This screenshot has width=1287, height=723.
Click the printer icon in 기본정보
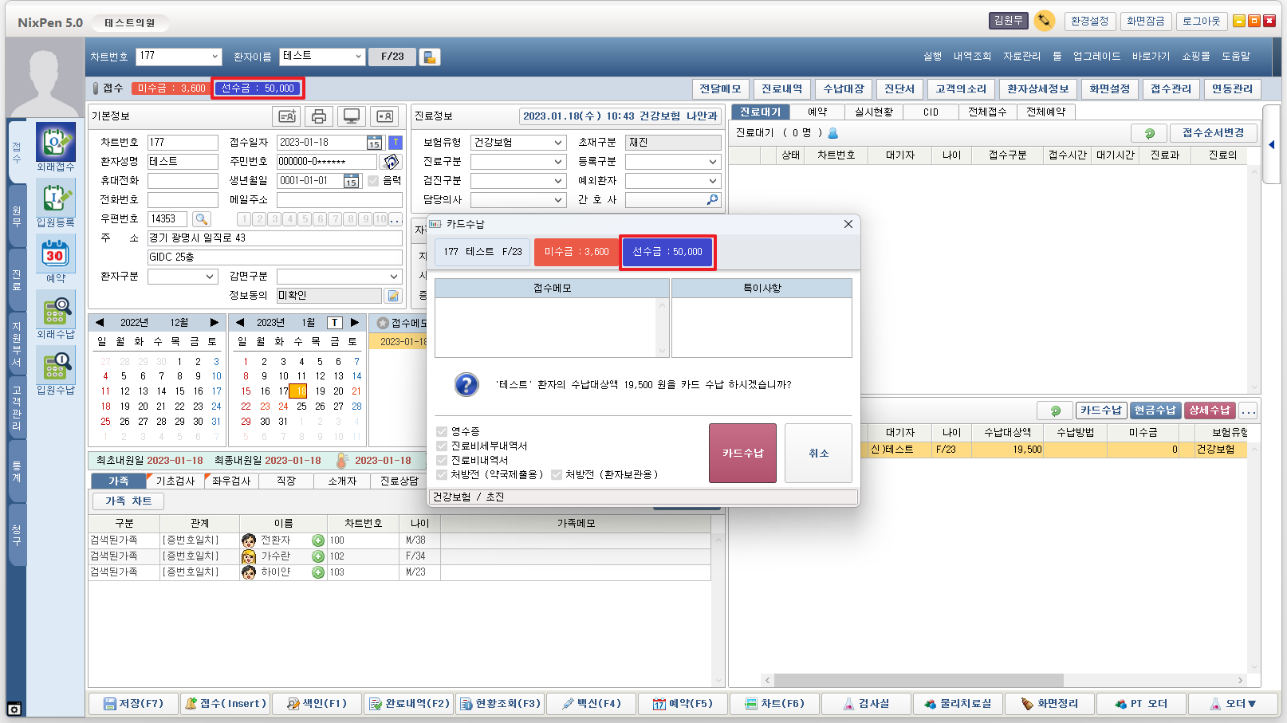point(319,116)
